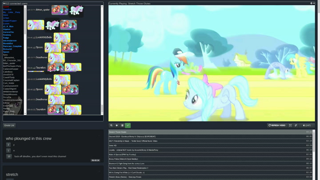Click user 'Spoon' in the user list

coord(6,52)
